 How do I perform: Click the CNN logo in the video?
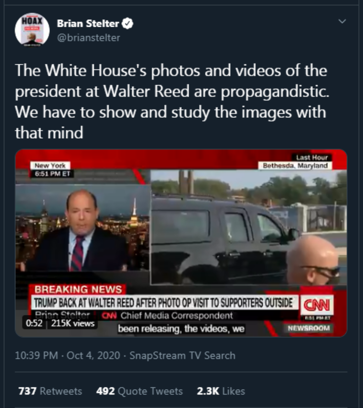tap(317, 305)
